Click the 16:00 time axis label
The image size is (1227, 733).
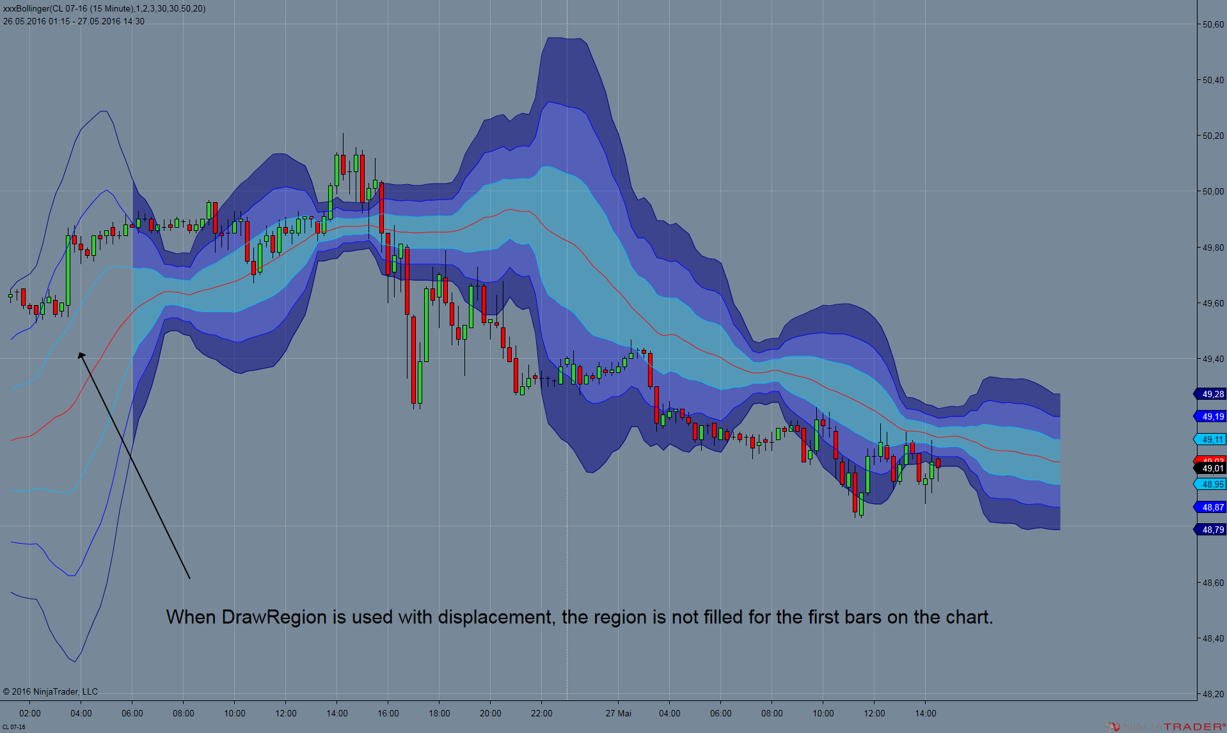click(x=388, y=713)
